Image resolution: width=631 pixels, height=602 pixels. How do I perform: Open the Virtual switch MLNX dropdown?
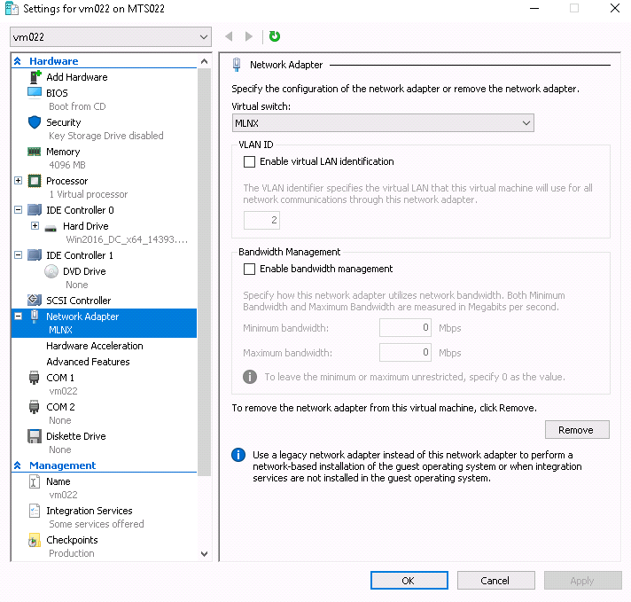[x=383, y=123]
